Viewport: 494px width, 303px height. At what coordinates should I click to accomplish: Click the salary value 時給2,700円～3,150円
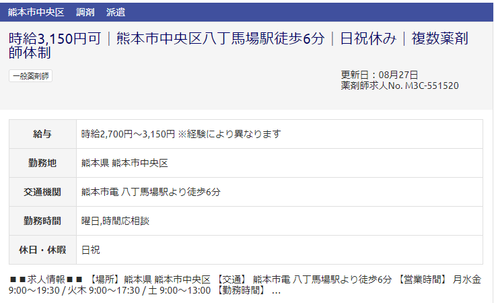click(x=128, y=134)
